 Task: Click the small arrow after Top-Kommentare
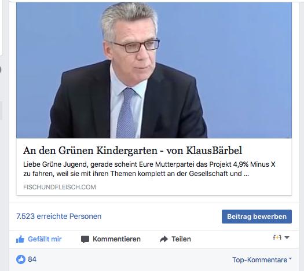(290, 259)
